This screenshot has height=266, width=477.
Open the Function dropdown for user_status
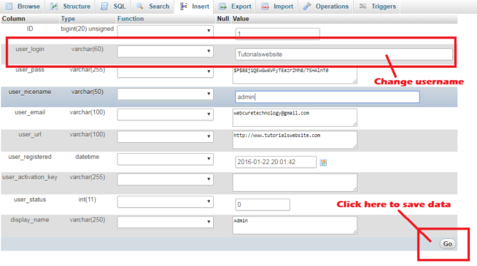tap(165, 202)
